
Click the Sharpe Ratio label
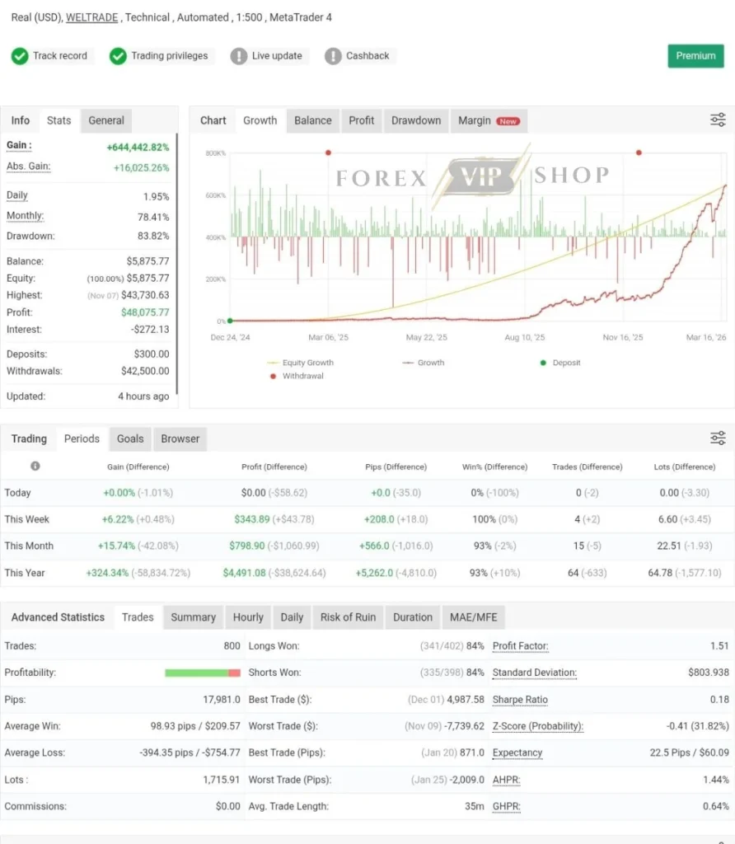(x=520, y=699)
